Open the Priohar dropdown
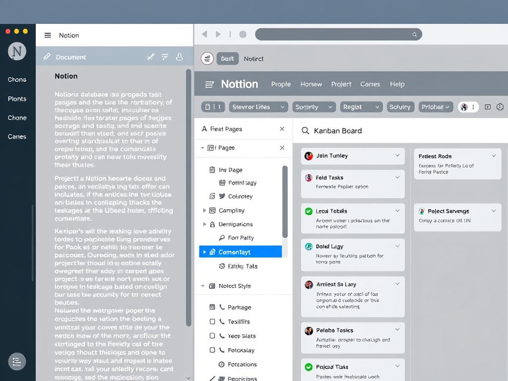Viewport: 508px width, 381px height. [436, 107]
